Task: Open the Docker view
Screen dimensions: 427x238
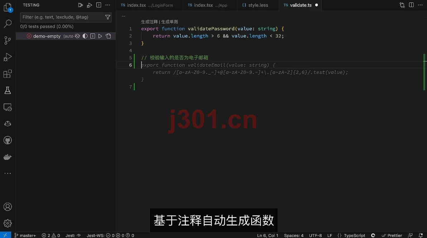Action: [8, 157]
